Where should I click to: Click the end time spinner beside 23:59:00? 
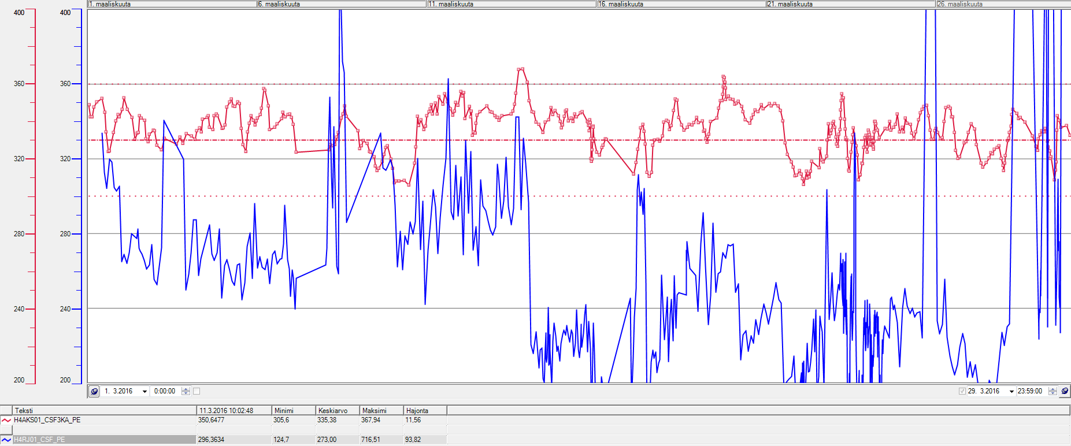pyautogui.click(x=1053, y=391)
